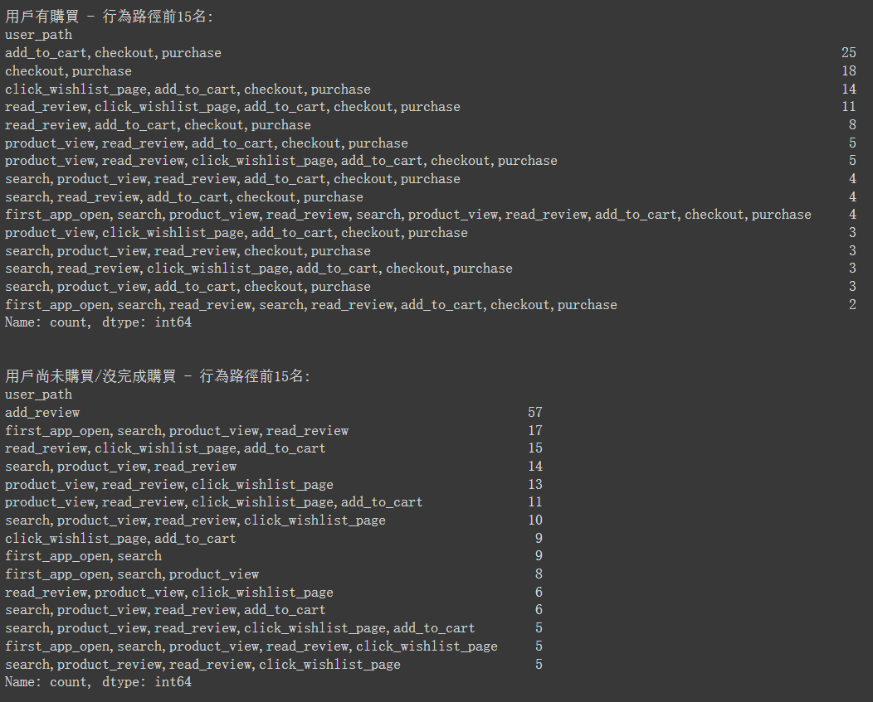This screenshot has width=873, height=702.
Task: Click the last 'Name: count, dtype: int64' line
Action: [x=98, y=682]
